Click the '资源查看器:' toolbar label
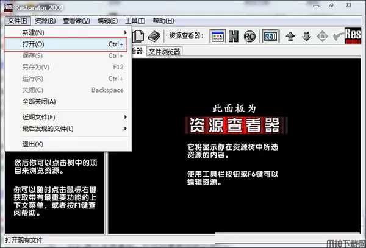The height and width of the screenshot is (248, 366). pyautogui.click(x=186, y=36)
